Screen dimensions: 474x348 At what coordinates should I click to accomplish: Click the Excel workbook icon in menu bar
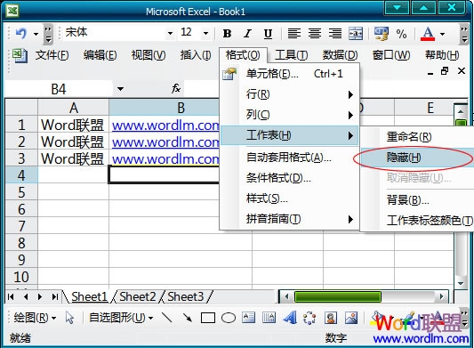(x=20, y=56)
